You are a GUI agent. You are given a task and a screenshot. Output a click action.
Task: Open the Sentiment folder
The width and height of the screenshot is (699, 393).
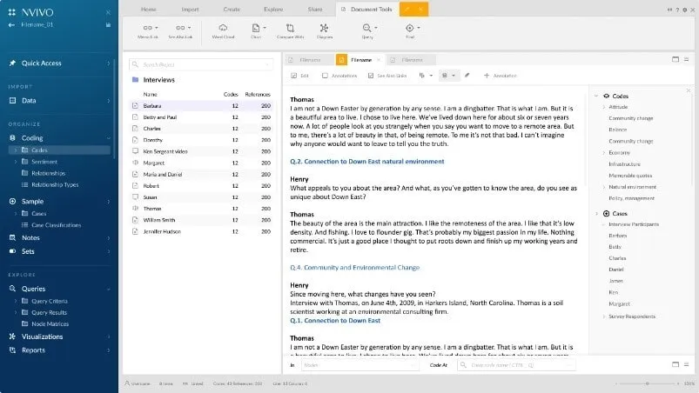[x=44, y=162]
